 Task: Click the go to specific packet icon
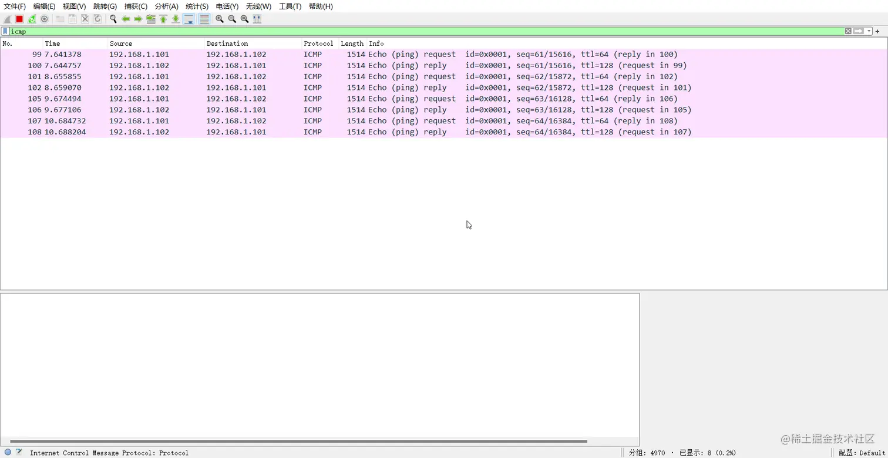[x=151, y=19]
